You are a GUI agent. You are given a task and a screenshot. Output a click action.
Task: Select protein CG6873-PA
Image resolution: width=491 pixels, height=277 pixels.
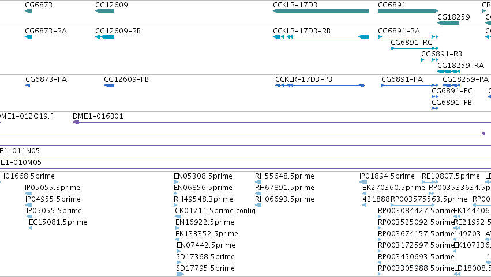tap(28, 85)
